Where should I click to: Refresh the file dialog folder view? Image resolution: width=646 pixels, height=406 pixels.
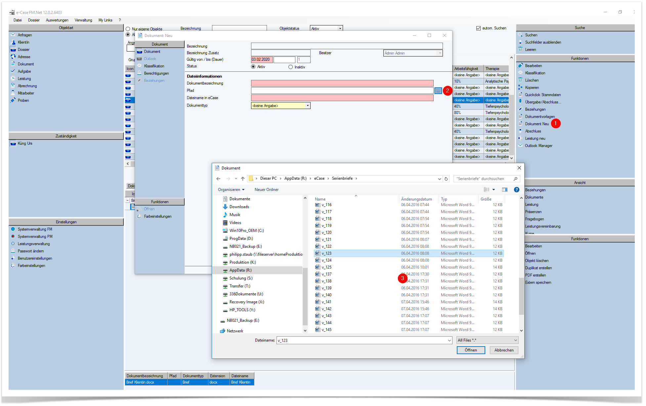click(x=446, y=179)
